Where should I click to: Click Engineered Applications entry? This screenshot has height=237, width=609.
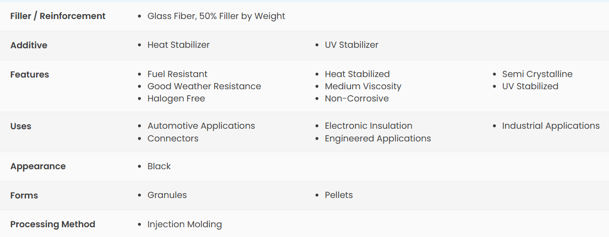[378, 138]
